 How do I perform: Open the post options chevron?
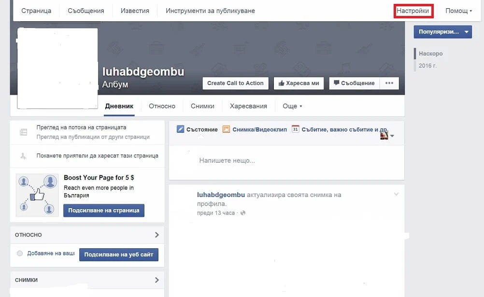click(x=397, y=194)
